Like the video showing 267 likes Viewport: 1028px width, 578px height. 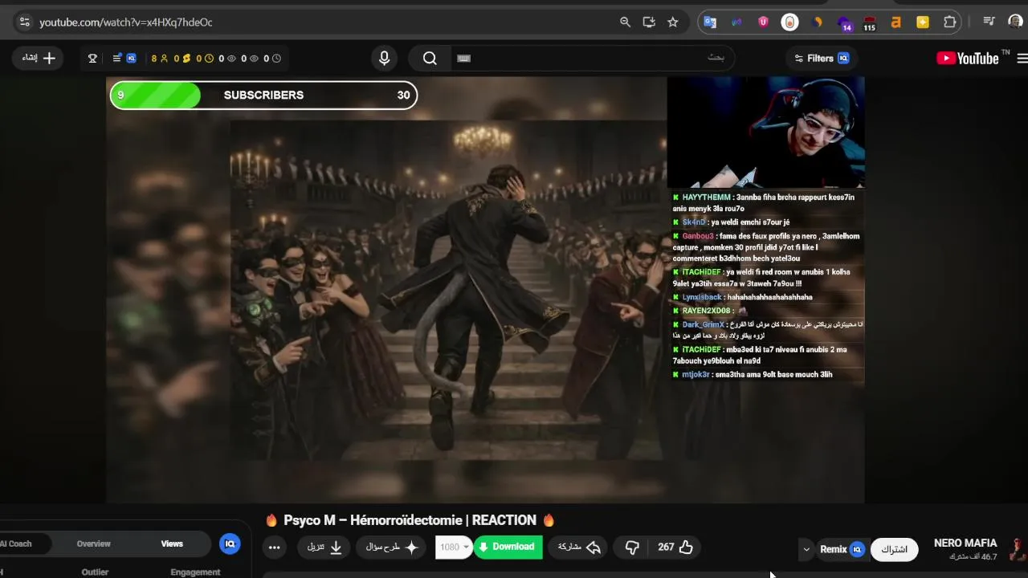tap(675, 547)
